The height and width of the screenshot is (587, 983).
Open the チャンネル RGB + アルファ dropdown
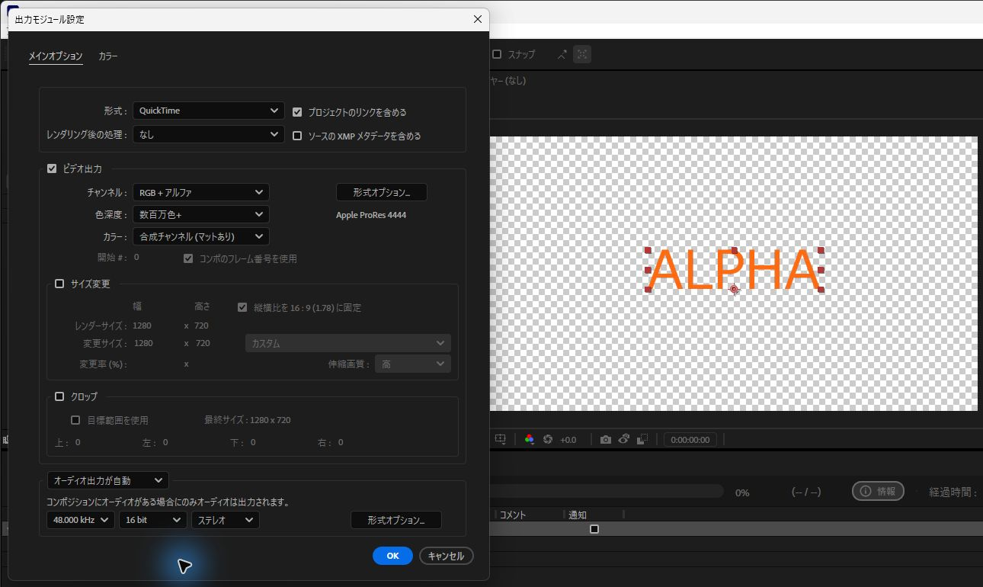tap(201, 193)
